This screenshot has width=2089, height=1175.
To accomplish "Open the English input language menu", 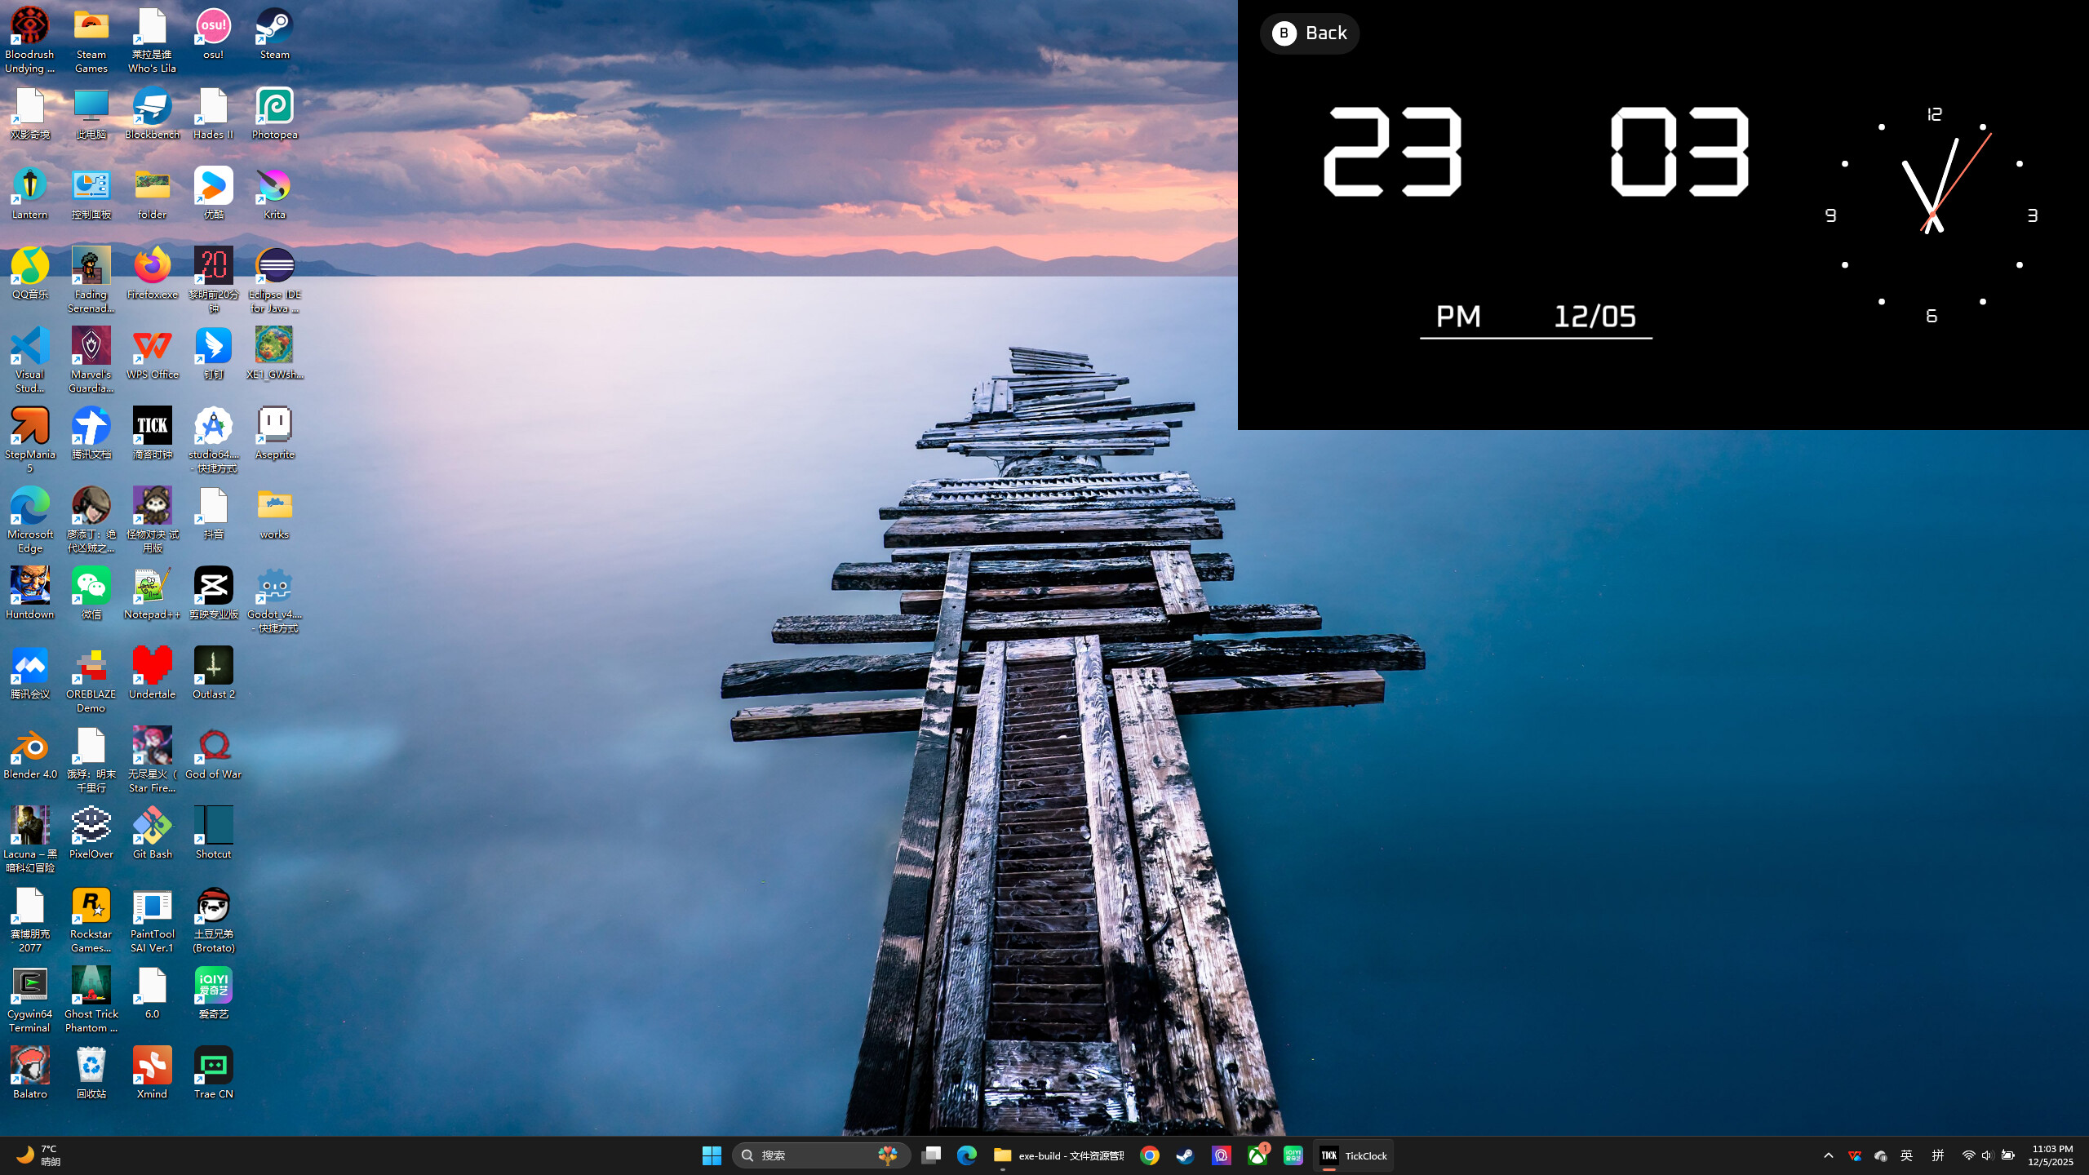I will (1907, 1155).
